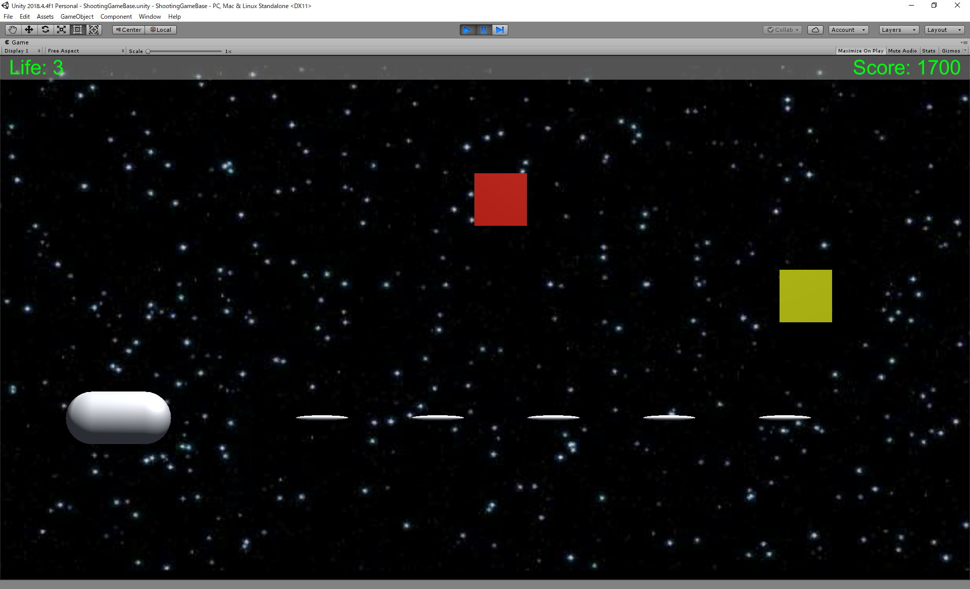Select the Scale tool
The width and height of the screenshot is (970, 589).
point(61,30)
